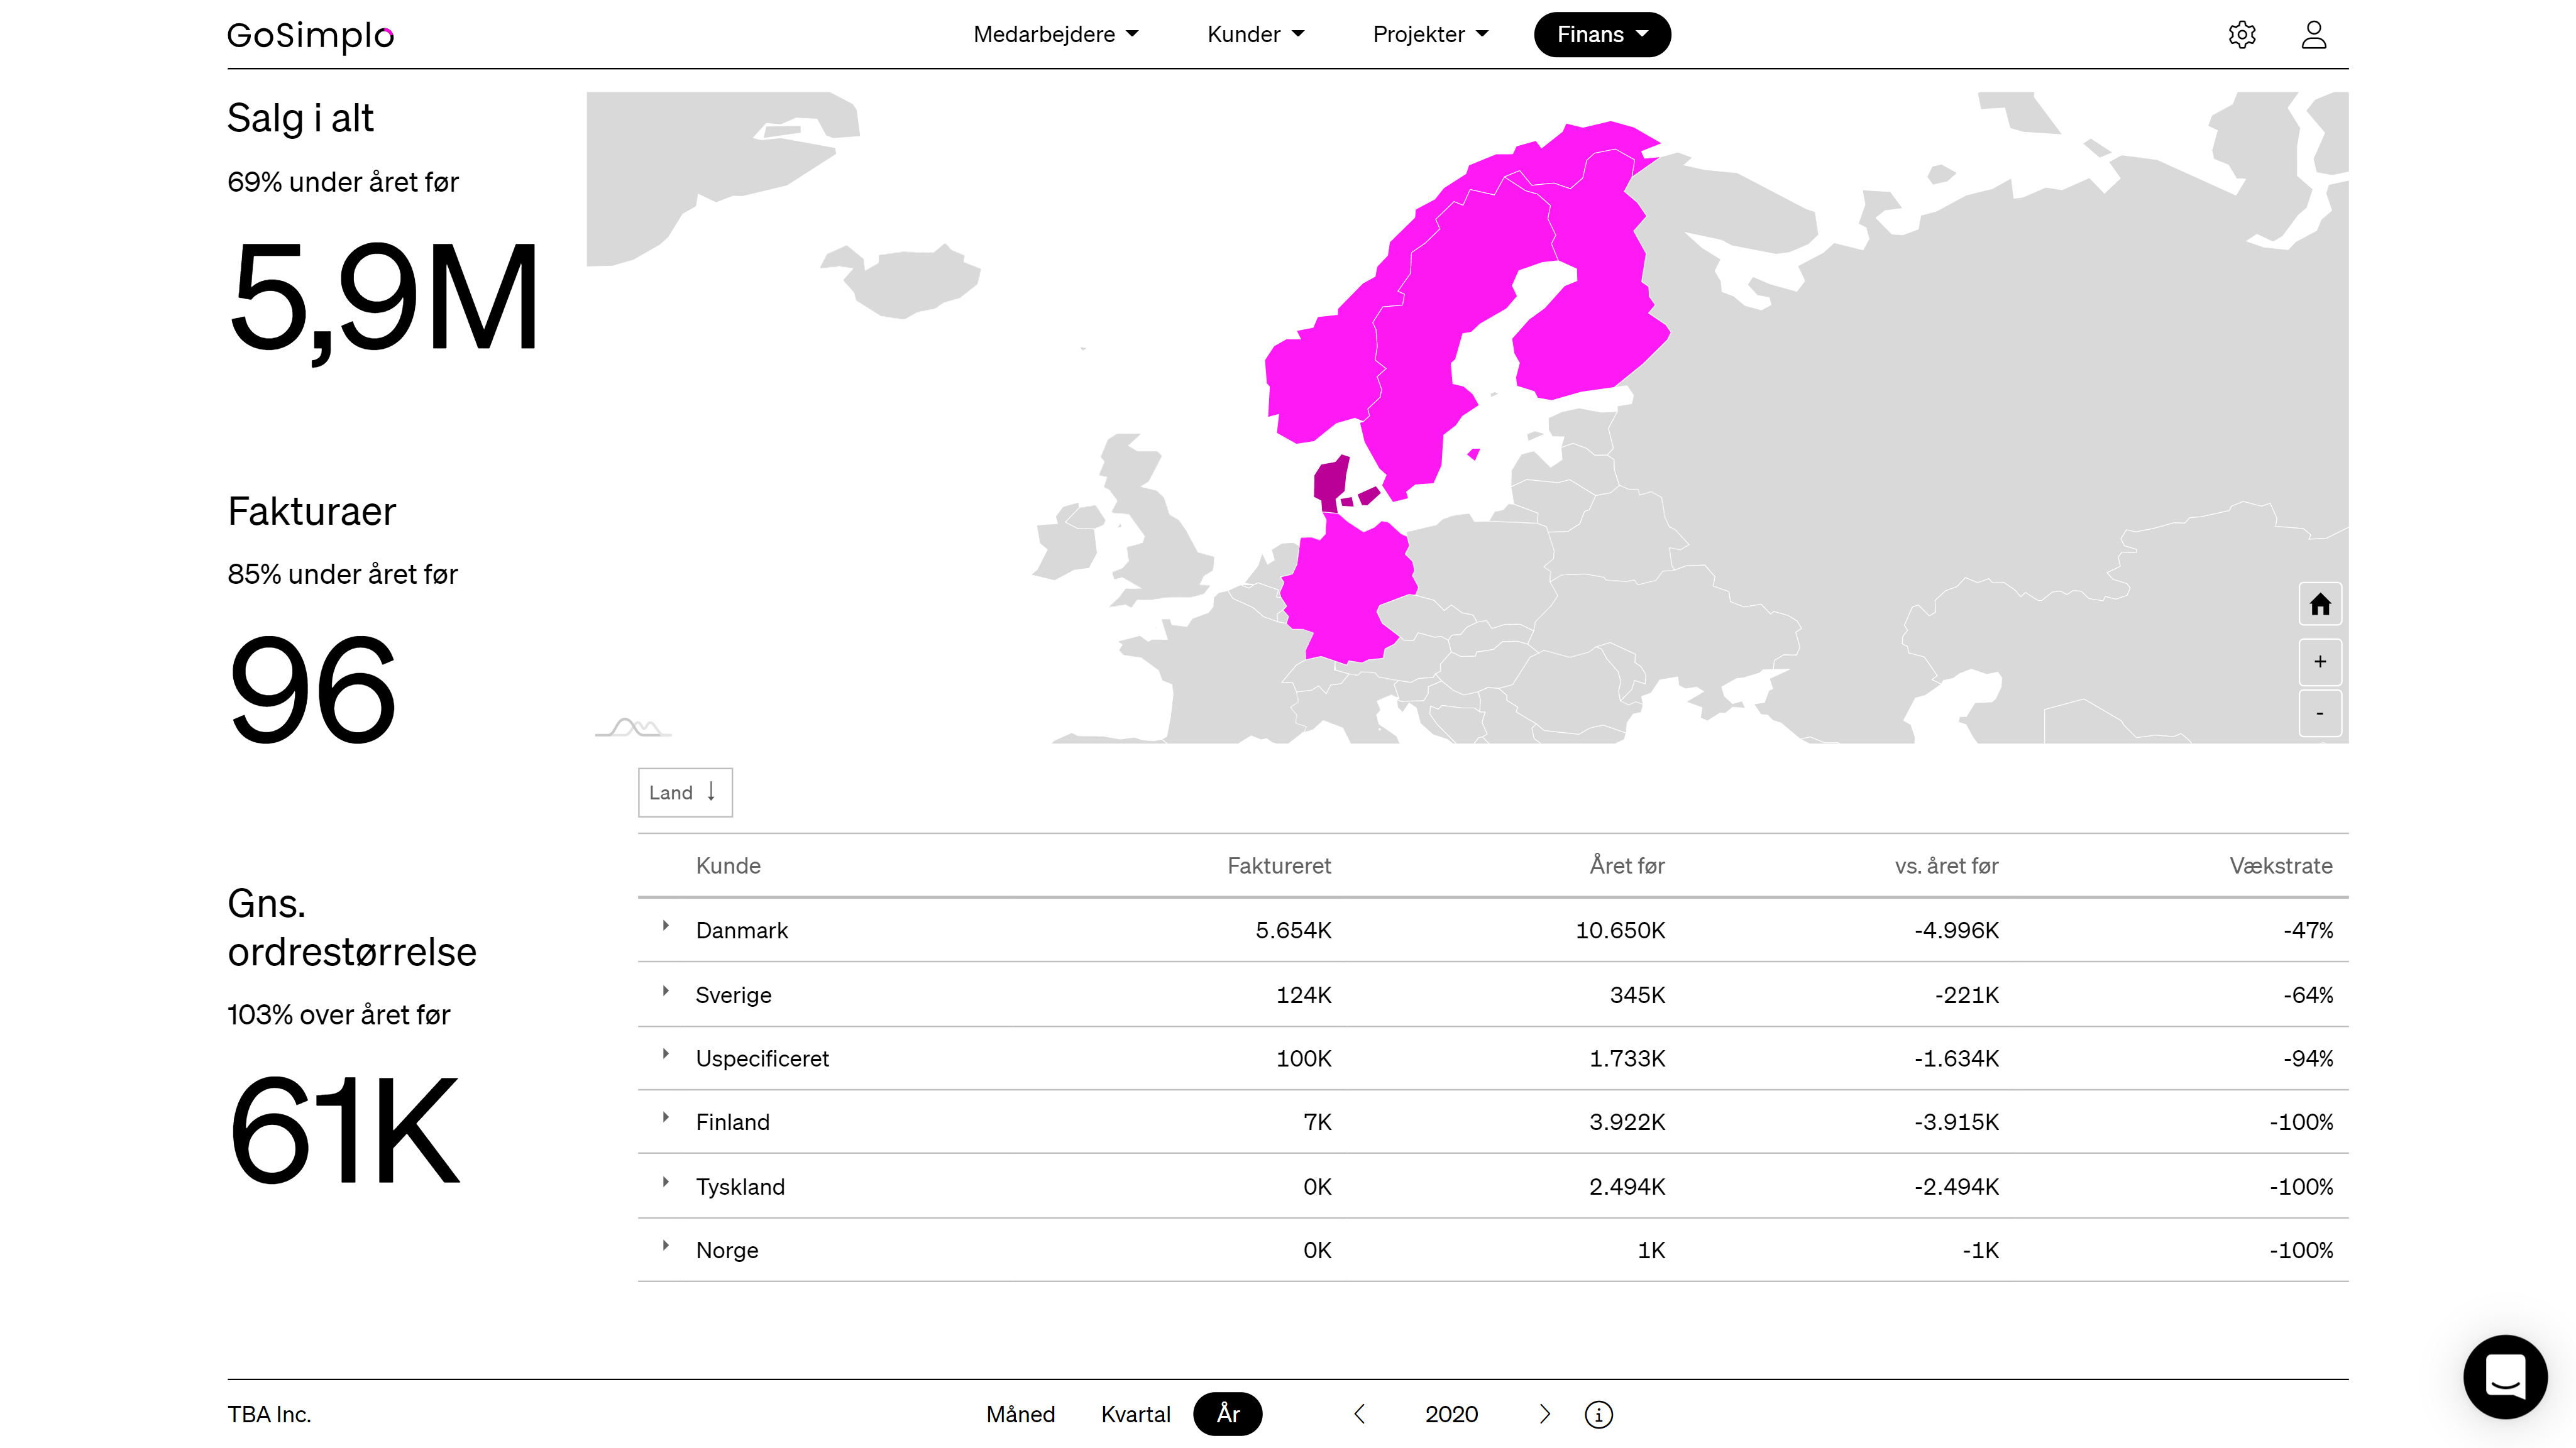The image size is (2576, 1448).
Task: Switch period to Kvartal
Action: pos(1135,1414)
